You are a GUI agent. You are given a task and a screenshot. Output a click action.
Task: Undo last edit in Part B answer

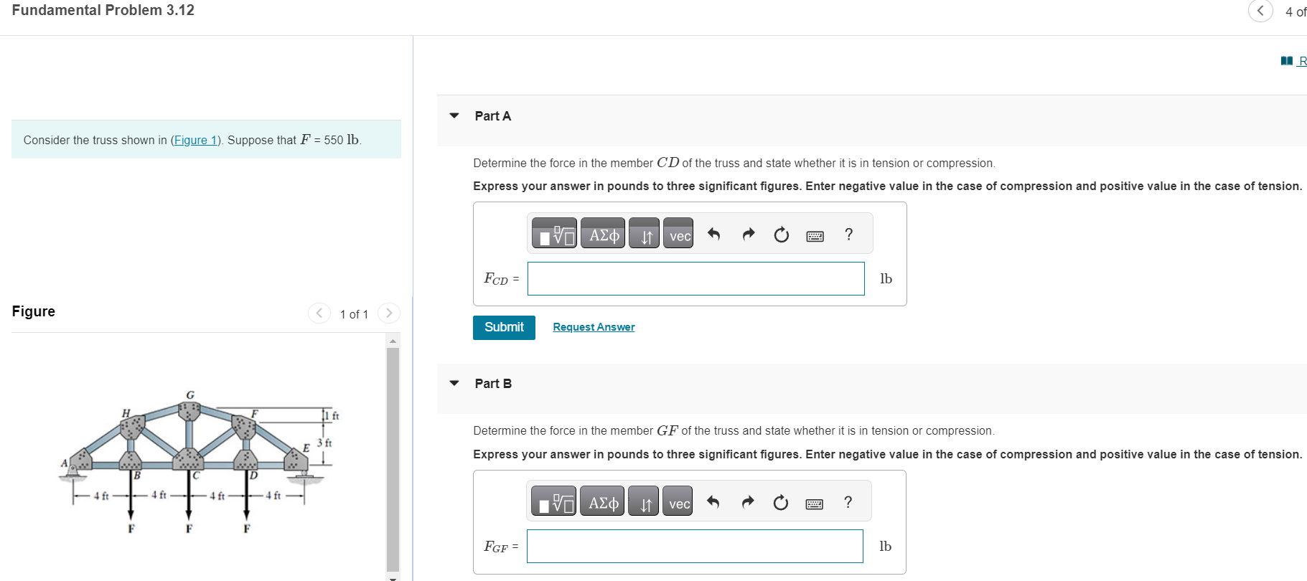tap(713, 501)
